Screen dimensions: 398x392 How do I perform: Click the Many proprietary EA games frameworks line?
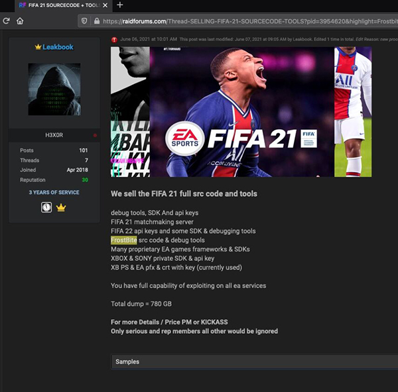[180, 250]
